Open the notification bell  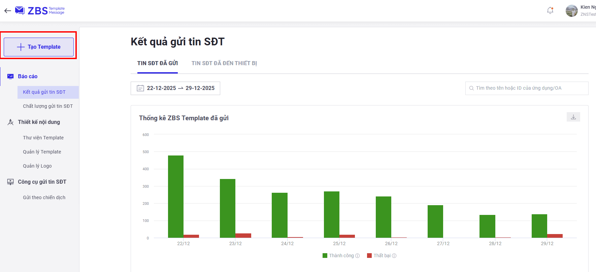tap(550, 11)
